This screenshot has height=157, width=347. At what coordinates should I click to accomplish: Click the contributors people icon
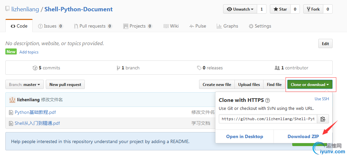coord(277,68)
